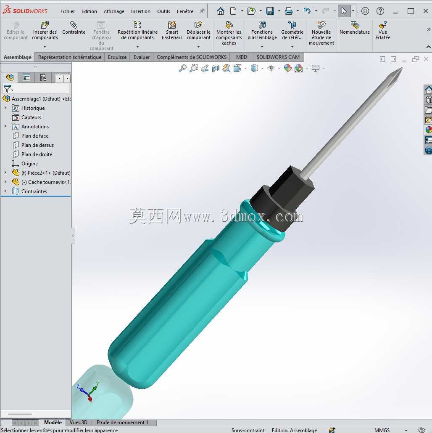Viewport: 432px width, 433px height.
Task: Open the Hide/Show items eye icon
Action: point(271,68)
